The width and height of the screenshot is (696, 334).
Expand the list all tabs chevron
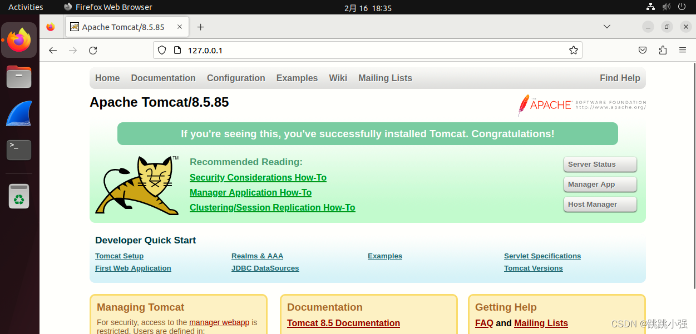pyautogui.click(x=607, y=27)
